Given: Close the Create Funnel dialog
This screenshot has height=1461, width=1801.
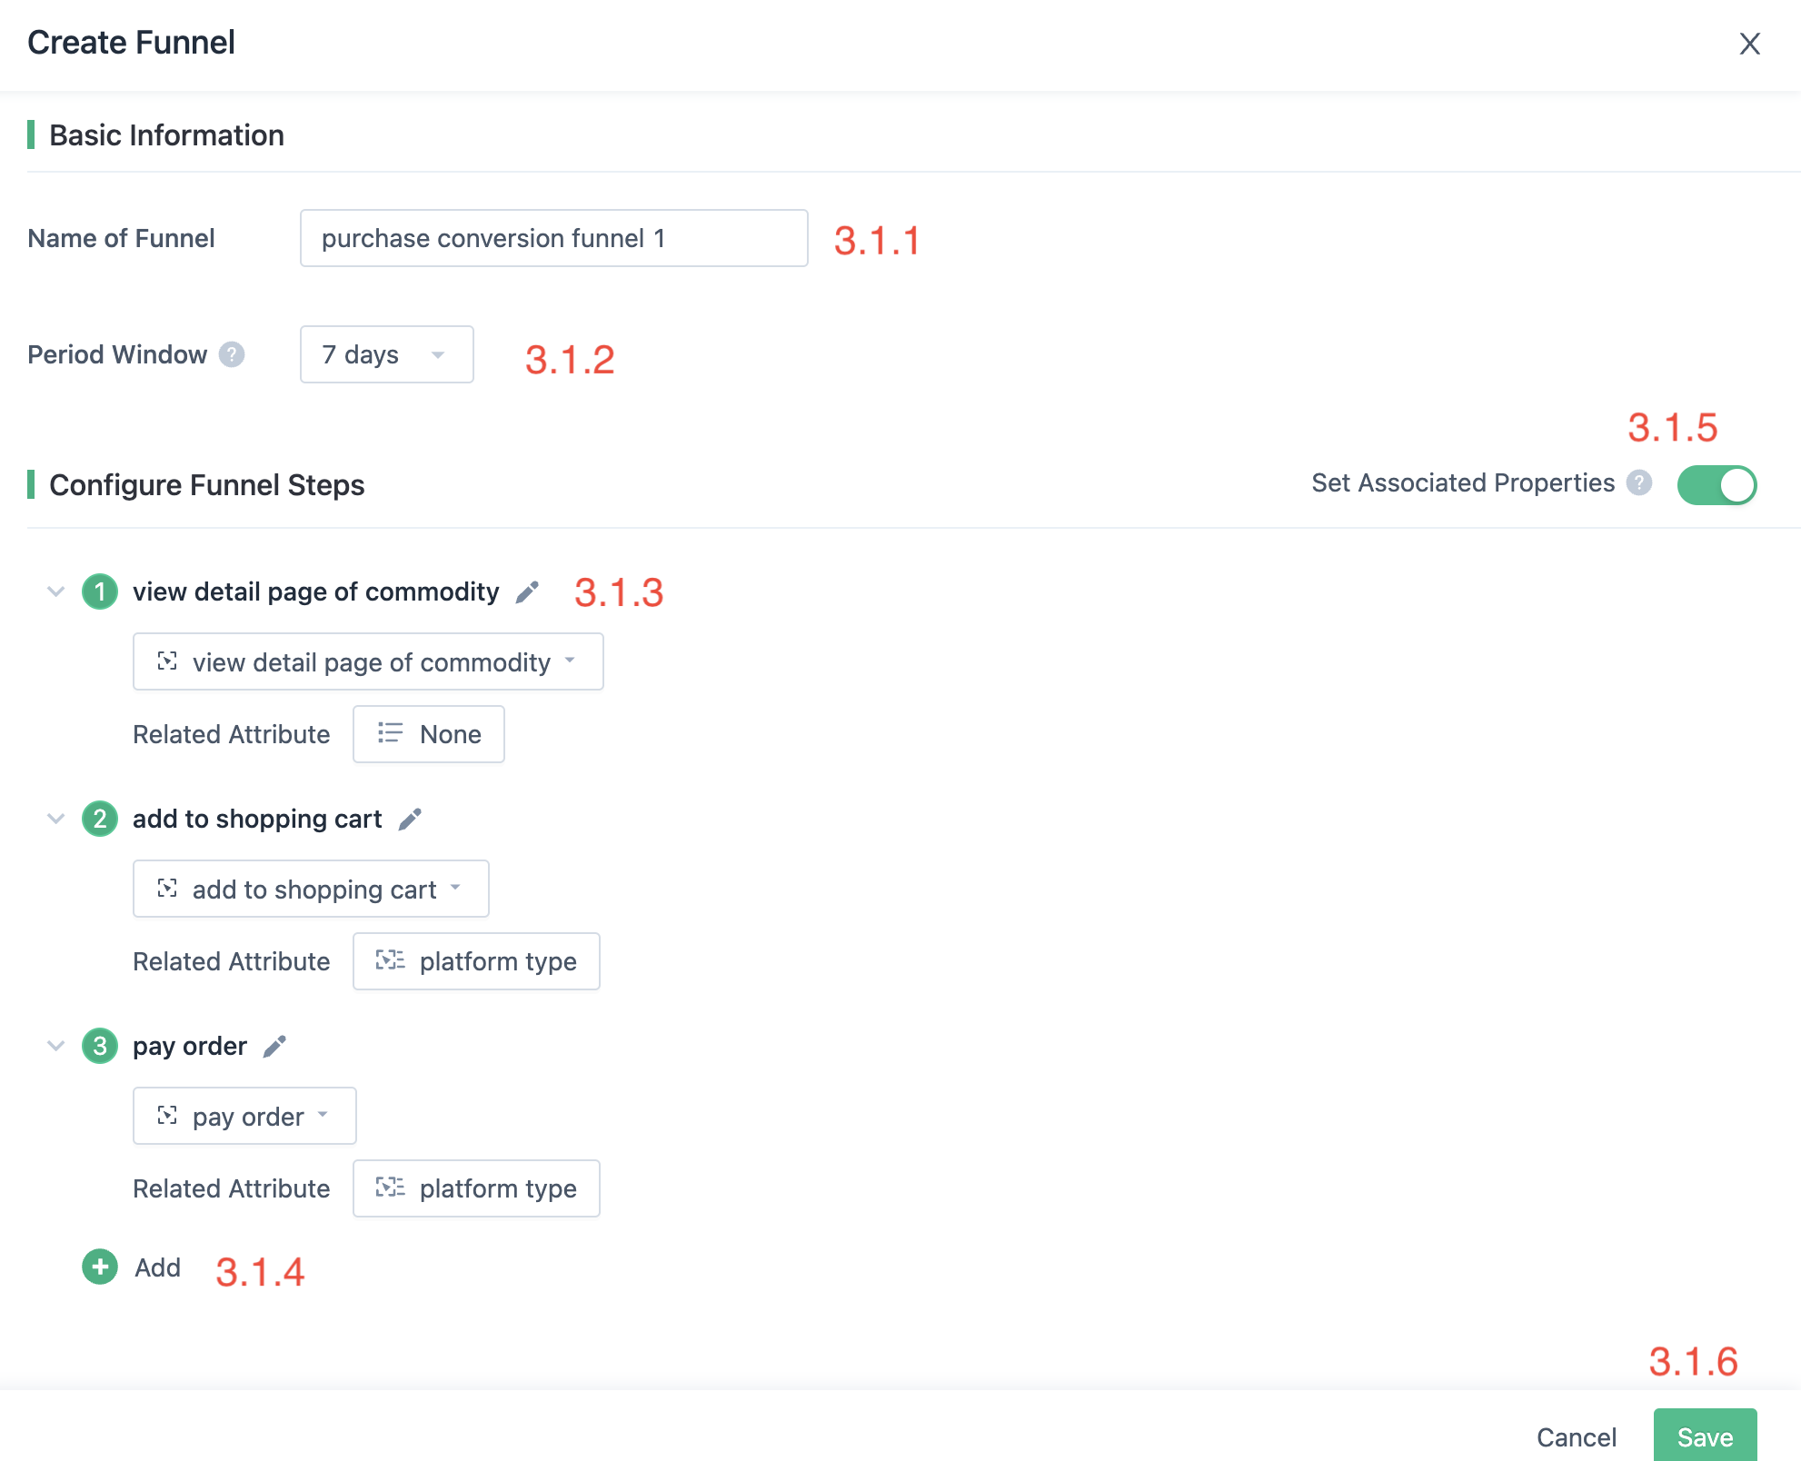Looking at the screenshot, I should pos(1748,44).
